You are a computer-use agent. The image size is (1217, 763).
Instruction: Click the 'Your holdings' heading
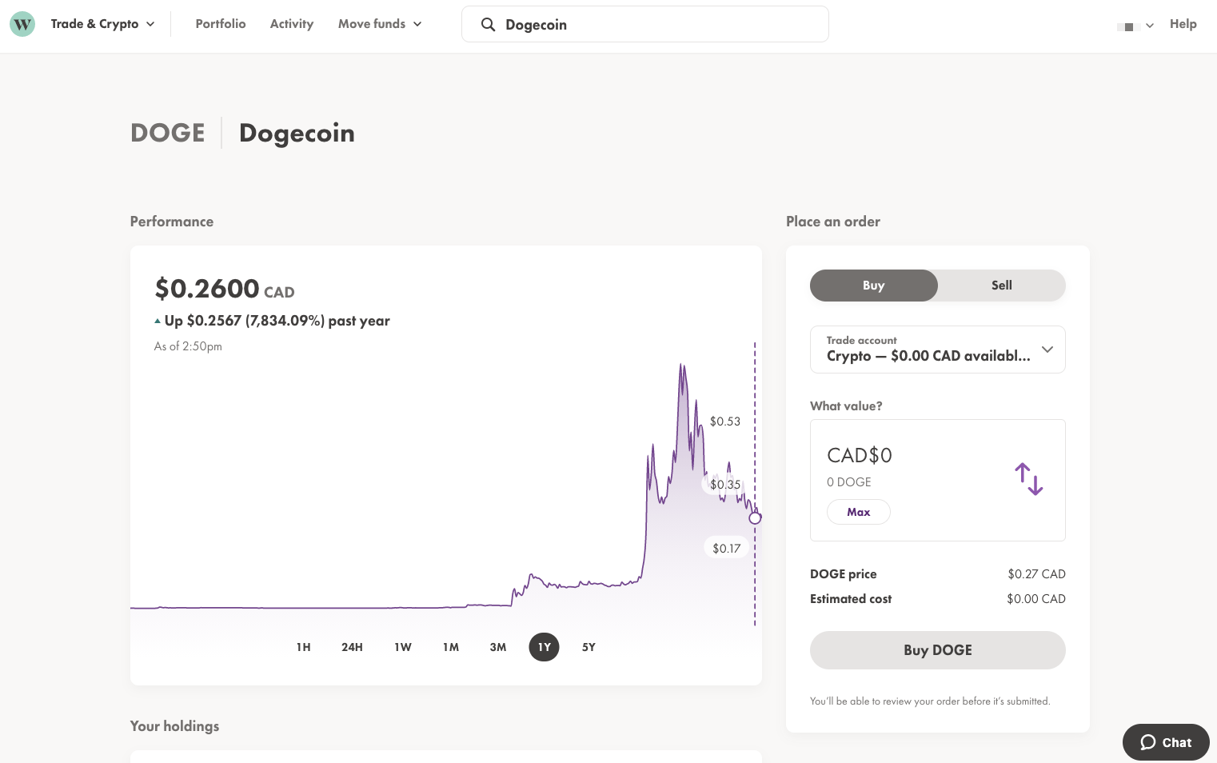174,726
